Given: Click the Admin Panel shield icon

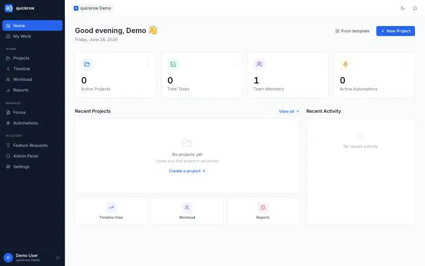Looking at the screenshot, I should coord(8,156).
